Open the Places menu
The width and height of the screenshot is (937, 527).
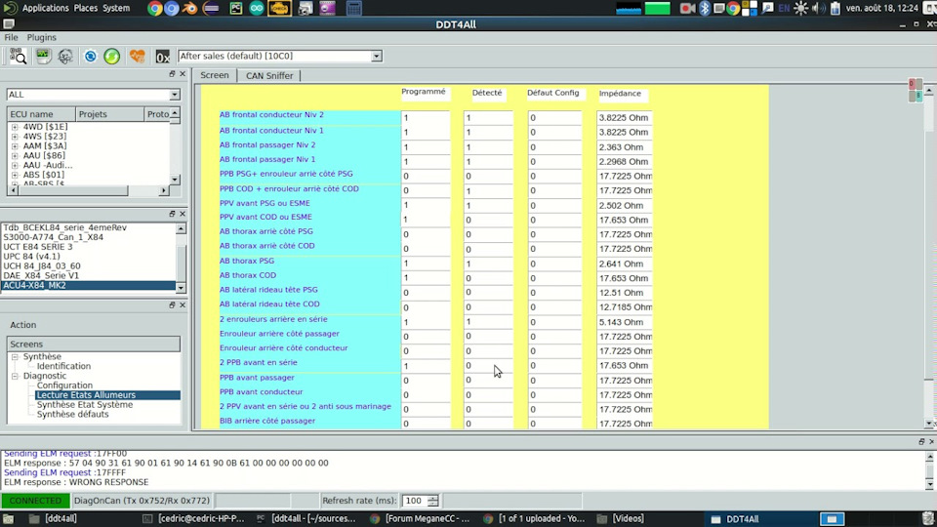pos(86,9)
